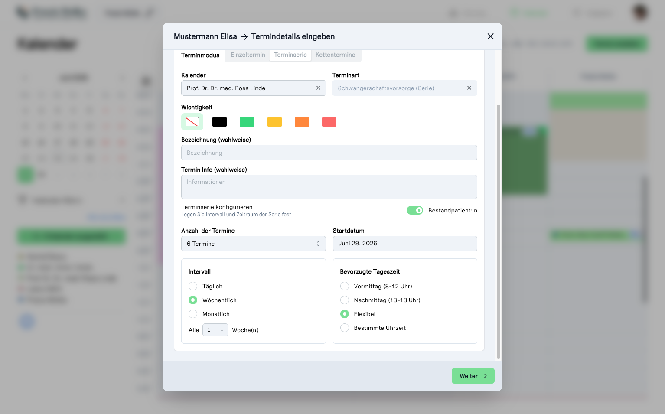Select the Flexibel time preference
This screenshot has height=414, width=665.
[345, 314]
